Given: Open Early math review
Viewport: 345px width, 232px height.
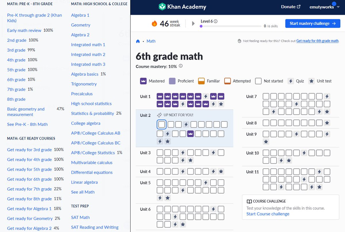Looking at the screenshot, I should click(x=24, y=30).
